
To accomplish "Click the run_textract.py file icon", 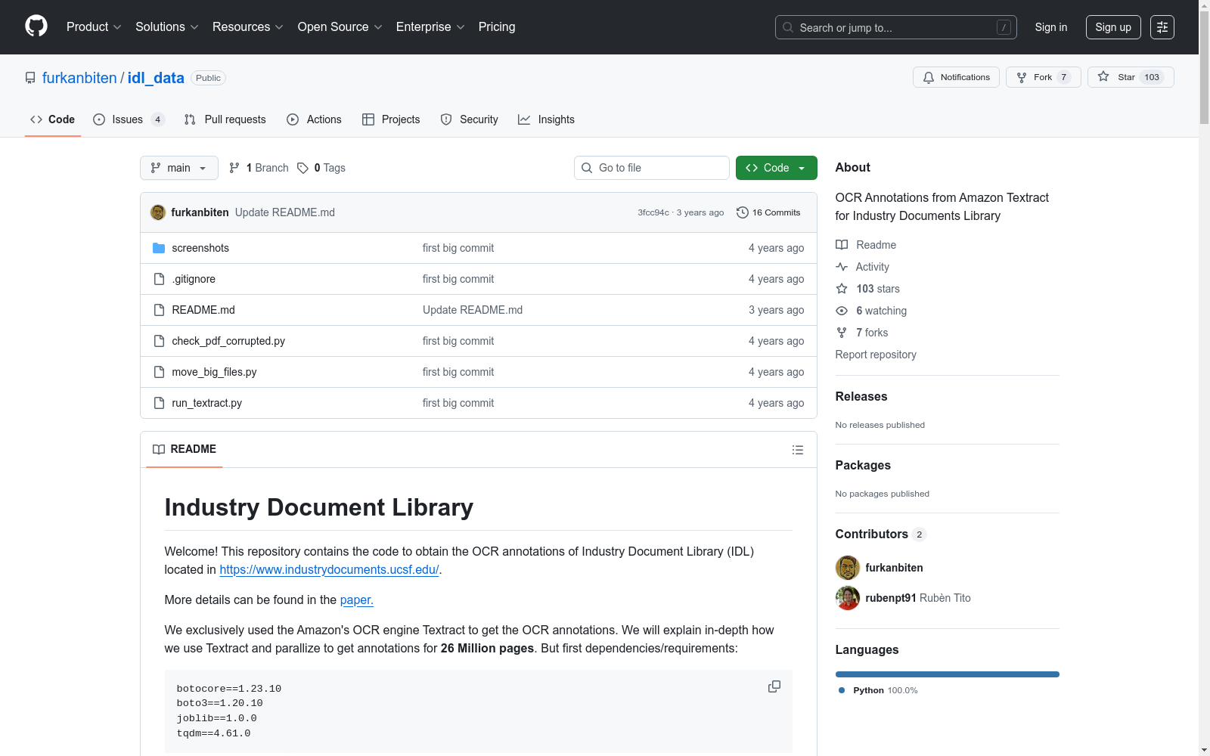I will (159, 403).
